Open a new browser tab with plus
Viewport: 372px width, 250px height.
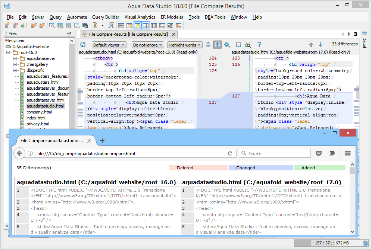(x=102, y=141)
